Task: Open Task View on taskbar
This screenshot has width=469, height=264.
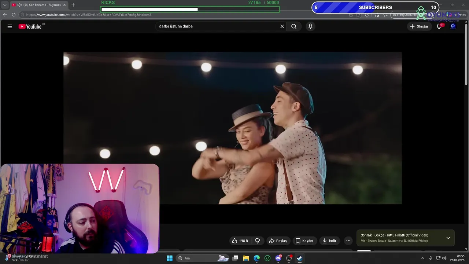Action: tap(236, 258)
